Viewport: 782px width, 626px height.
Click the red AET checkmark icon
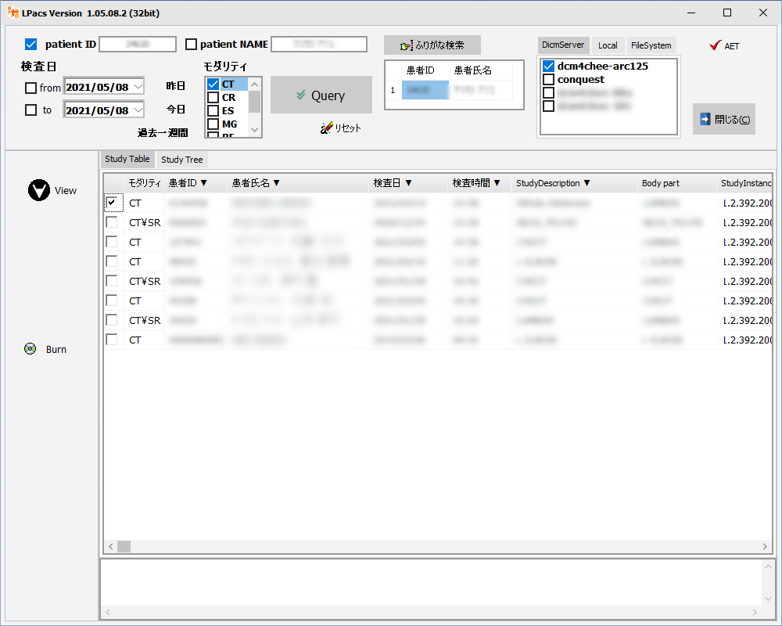point(714,45)
